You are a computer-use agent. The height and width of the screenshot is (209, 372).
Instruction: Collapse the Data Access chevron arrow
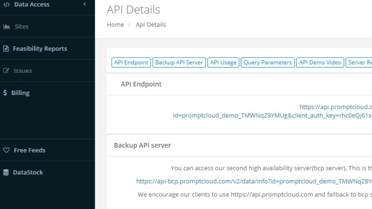point(85,4)
